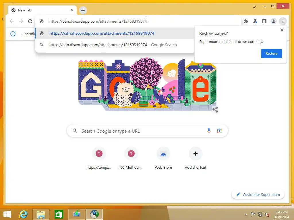Minimize the Supermium window

pyautogui.click(x=265, y=7)
